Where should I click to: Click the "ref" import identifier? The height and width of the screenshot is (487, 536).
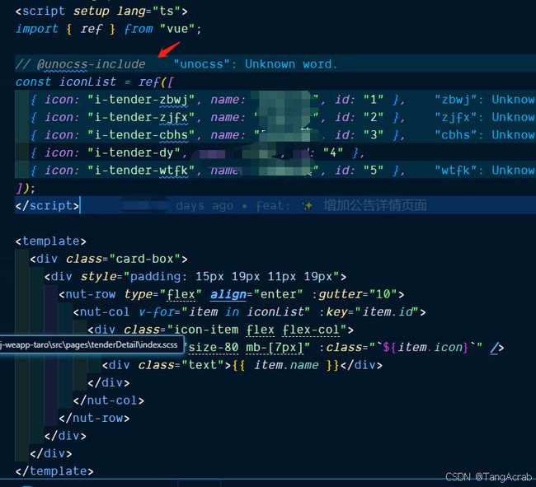click(92, 29)
